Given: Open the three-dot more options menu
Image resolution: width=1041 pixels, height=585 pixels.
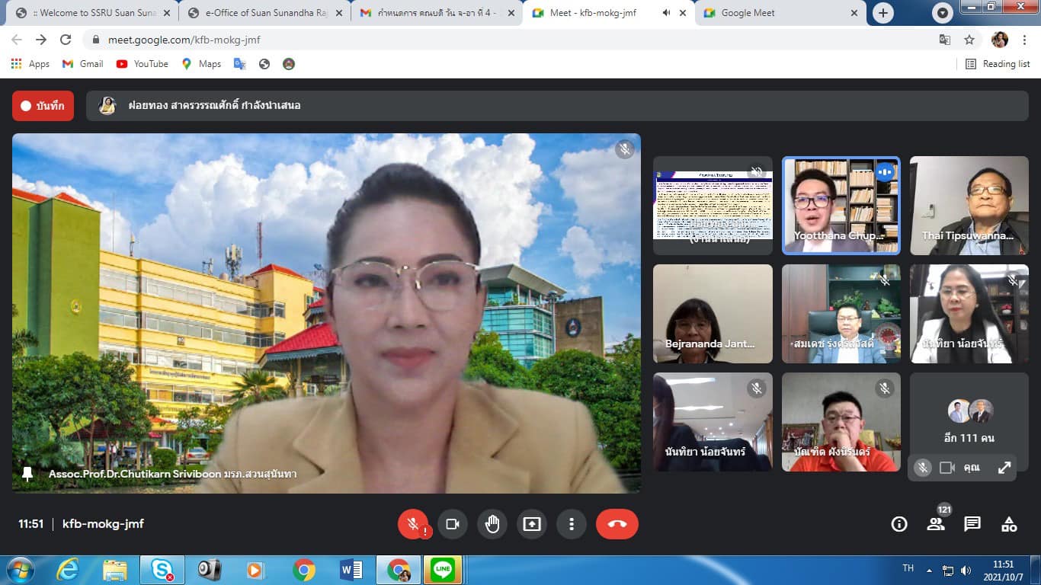Looking at the screenshot, I should (571, 524).
